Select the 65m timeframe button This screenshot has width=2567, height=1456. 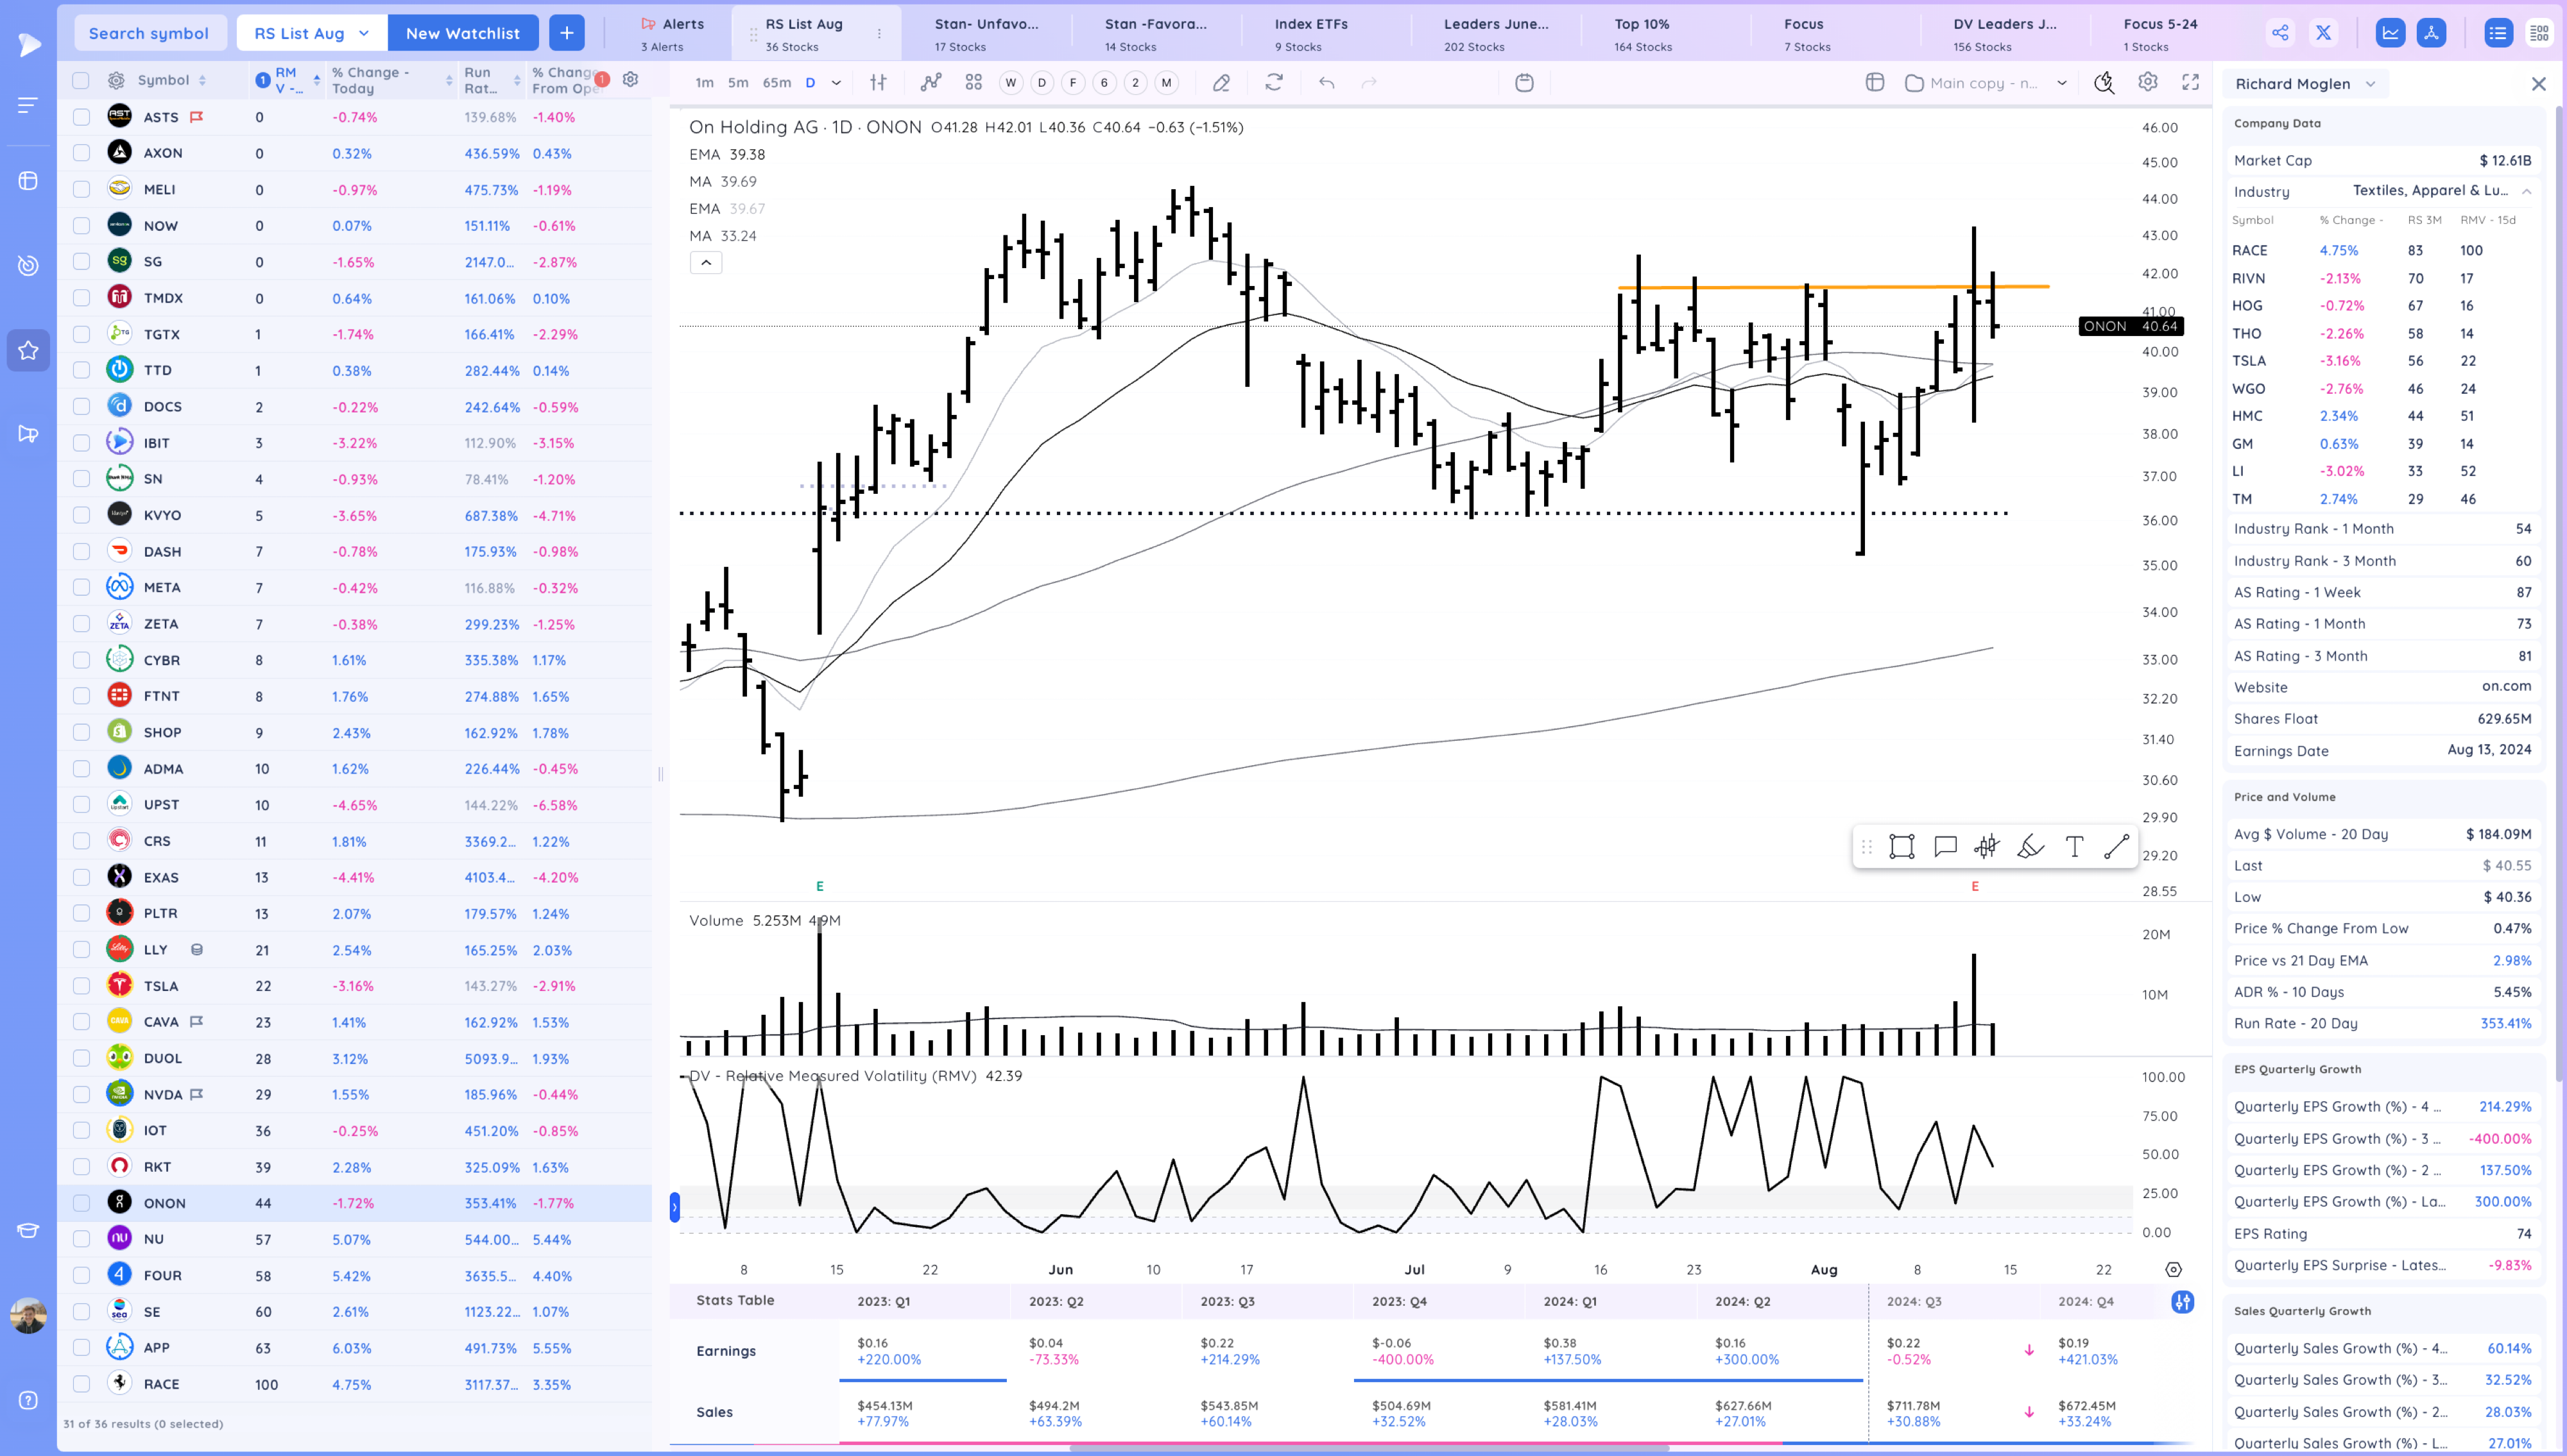point(777,83)
